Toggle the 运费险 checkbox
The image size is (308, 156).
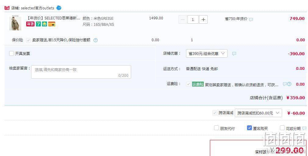pos(188,84)
